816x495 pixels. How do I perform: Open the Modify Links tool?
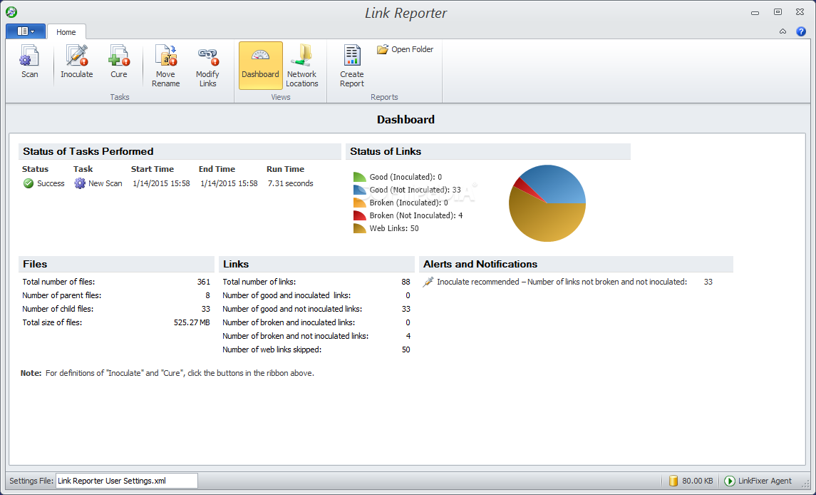click(x=207, y=66)
